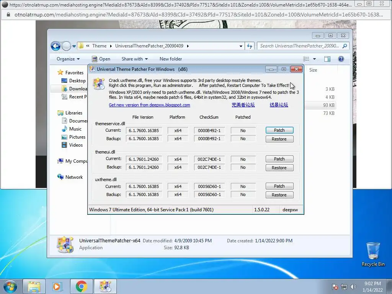
Task: Patch uxtheme.dll
Action: click(x=279, y=186)
